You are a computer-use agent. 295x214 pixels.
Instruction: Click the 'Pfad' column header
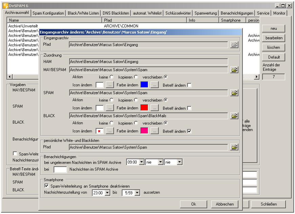pos(144,20)
